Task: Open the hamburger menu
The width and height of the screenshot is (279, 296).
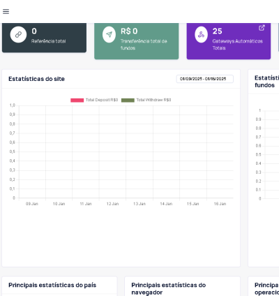Action: [6, 11]
